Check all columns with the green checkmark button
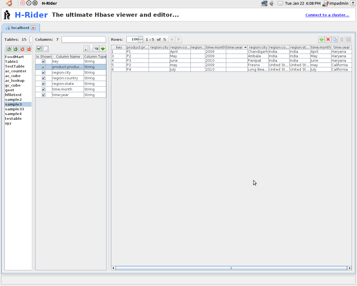 click(39, 49)
